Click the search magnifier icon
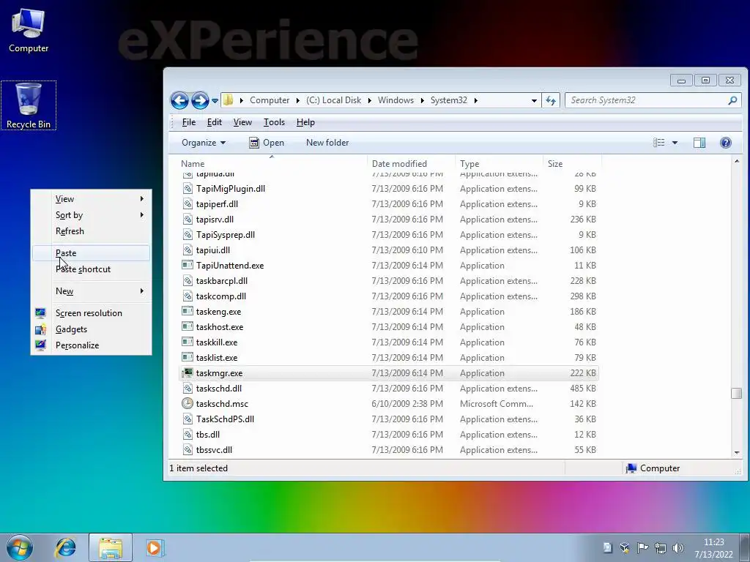 732,100
